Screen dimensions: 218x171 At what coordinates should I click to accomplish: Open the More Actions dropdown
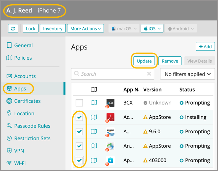85,28
